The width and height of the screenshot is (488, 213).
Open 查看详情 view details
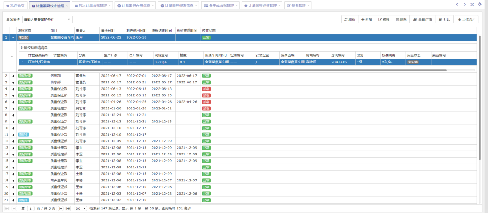pyautogui.click(x=422, y=19)
